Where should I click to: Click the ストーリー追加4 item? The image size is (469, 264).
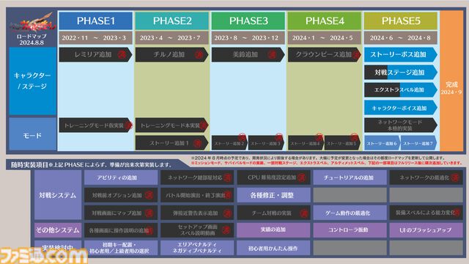coord(306,144)
